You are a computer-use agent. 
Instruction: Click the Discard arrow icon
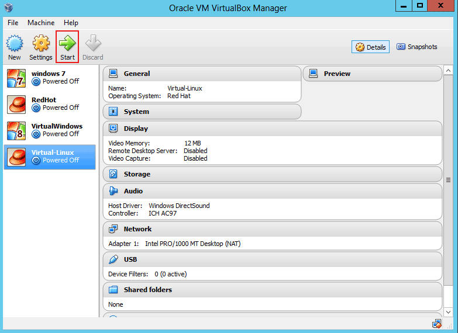point(93,43)
